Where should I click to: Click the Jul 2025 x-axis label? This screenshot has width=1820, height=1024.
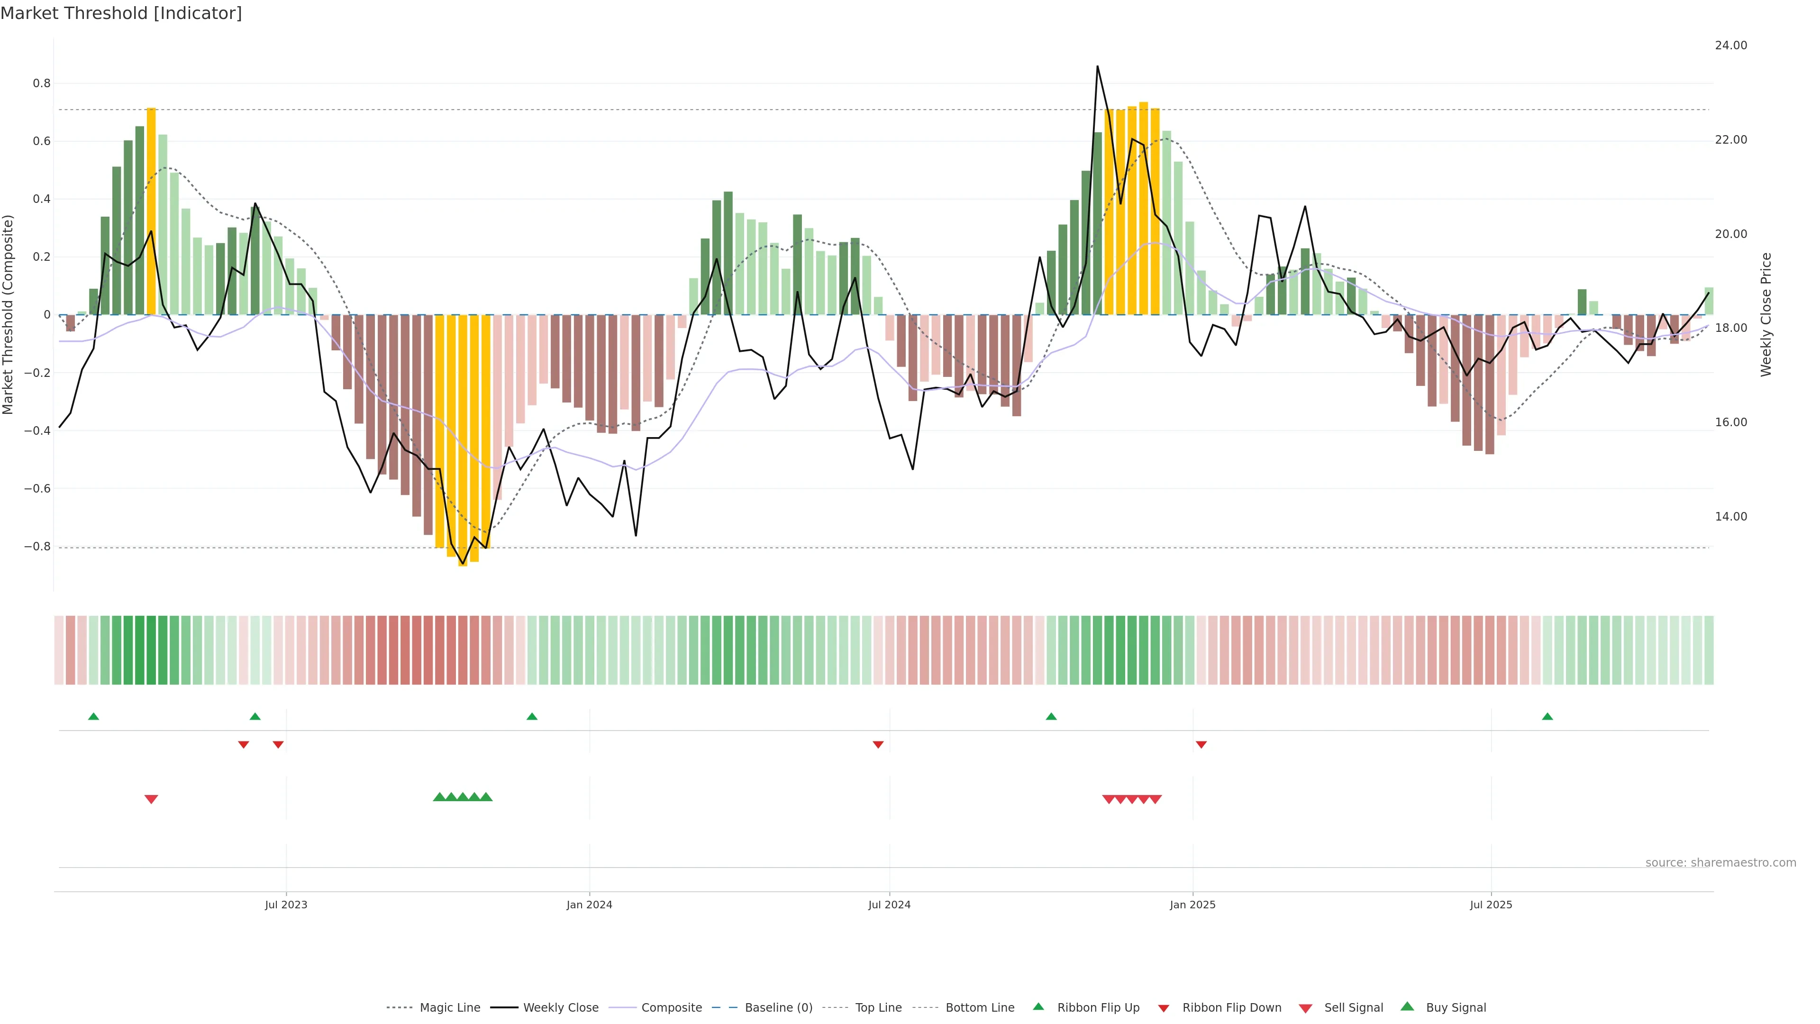coord(1491,905)
